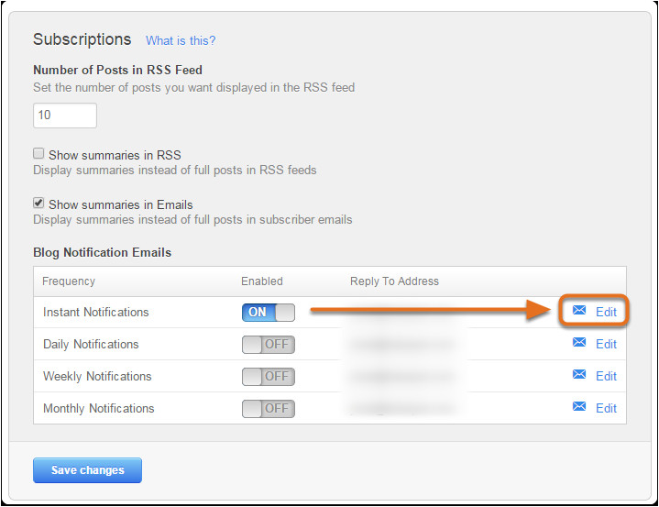659x507 pixels.
Task: Open the Edit link for Monthly Notifications
Action: point(606,408)
